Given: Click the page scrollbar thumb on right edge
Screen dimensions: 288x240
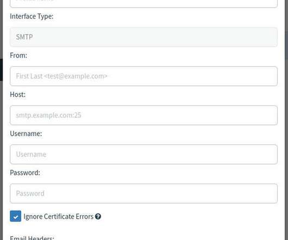Looking at the screenshot, I should (x=286, y=45).
